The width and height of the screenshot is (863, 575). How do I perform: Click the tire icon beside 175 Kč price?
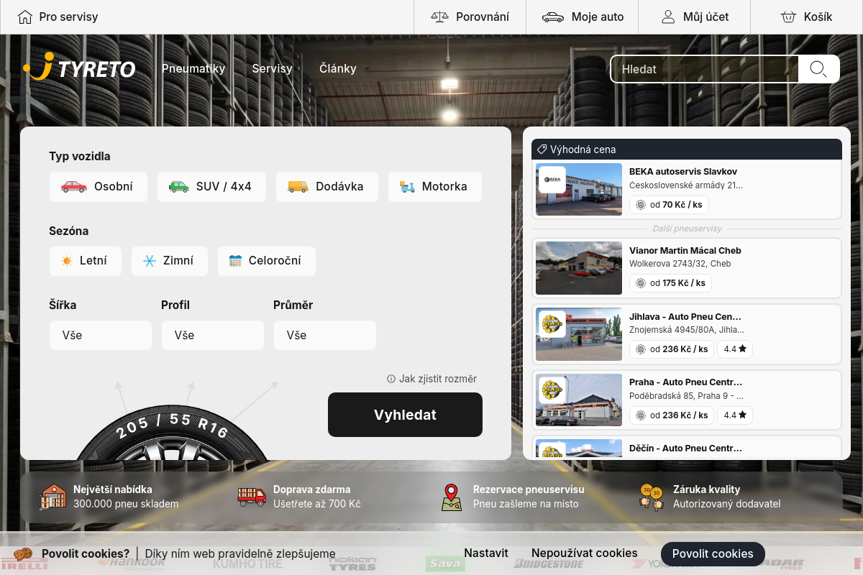tap(641, 283)
